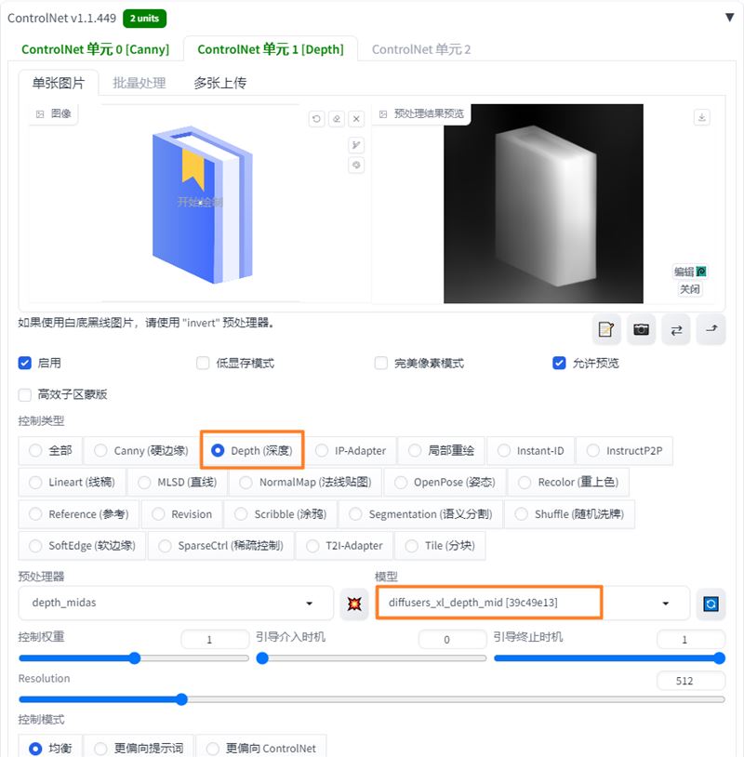The height and width of the screenshot is (757, 744).
Task: Select SparseCtrl (稀疏控制) control type
Action: pyautogui.click(x=220, y=546)
